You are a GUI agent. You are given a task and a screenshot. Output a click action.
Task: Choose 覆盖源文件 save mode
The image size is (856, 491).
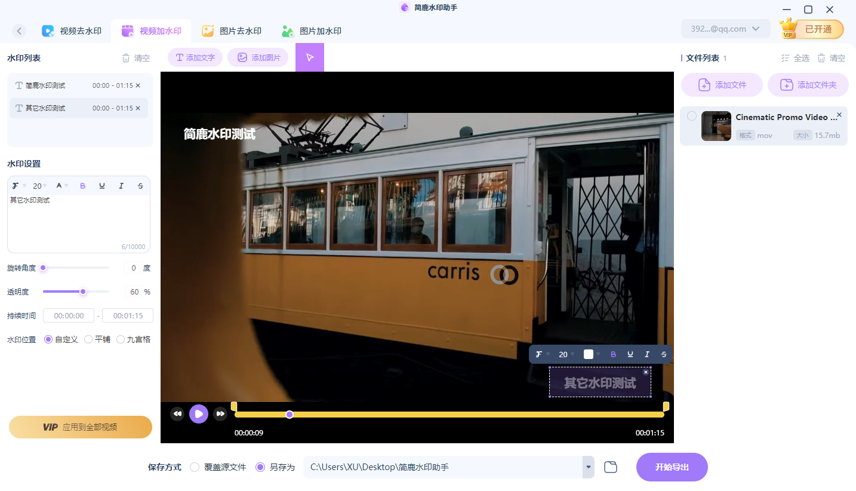tap(195, 467)
